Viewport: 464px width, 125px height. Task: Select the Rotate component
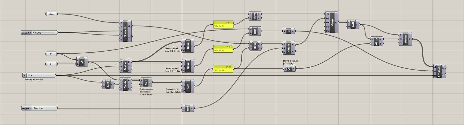289,48
